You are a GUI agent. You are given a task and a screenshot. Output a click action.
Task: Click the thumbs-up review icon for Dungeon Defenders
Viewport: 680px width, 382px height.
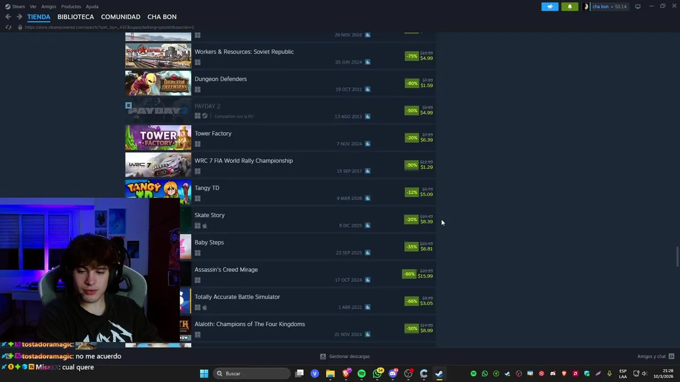tap(368, 89)
